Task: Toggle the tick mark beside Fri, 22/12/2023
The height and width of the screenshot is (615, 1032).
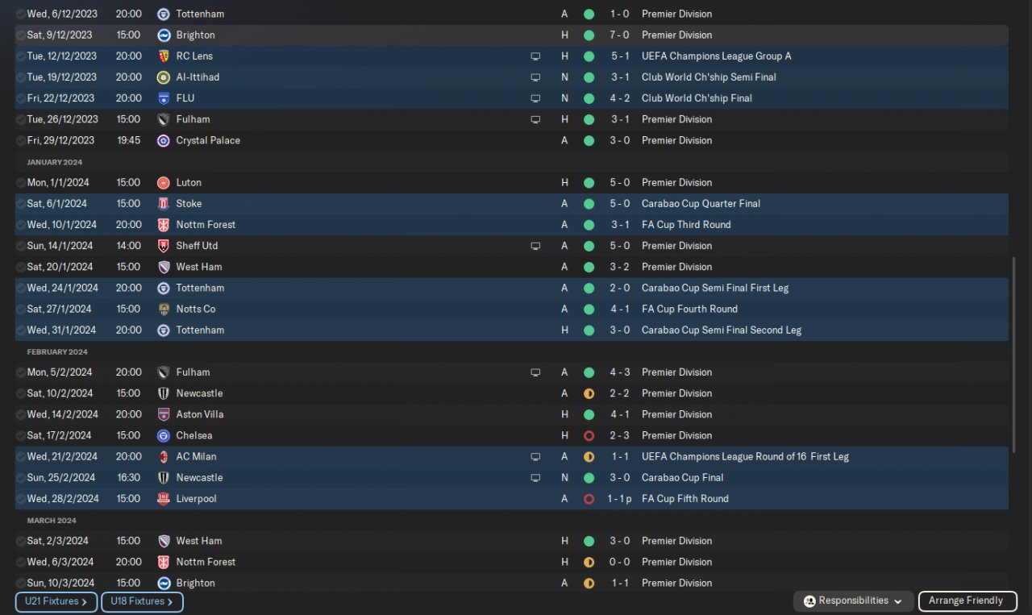Action: click(20, 98)
